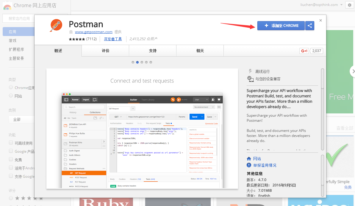The image size is (355, 206).
Task: Click the 离线运行 label
Action: pos(262,71)
